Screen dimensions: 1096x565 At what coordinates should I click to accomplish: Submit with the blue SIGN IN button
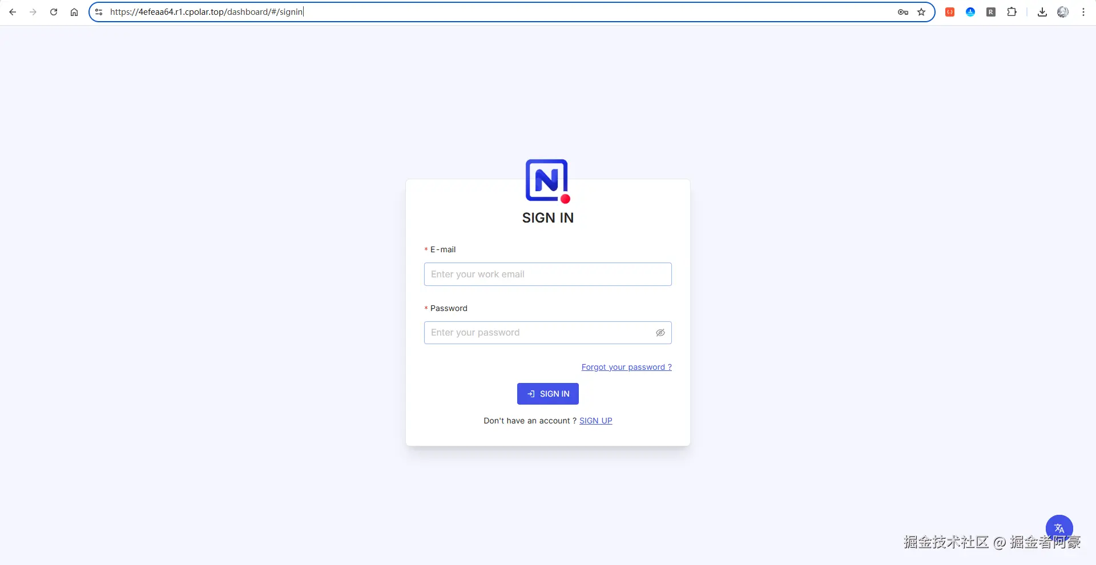click(x=548, y=394)
